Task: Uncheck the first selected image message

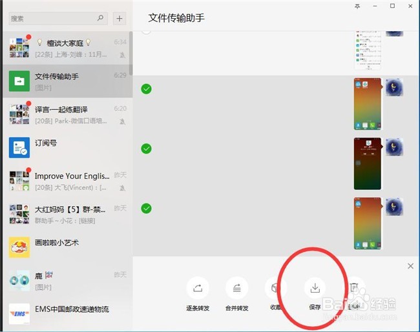Action: (x=146, y=89)
